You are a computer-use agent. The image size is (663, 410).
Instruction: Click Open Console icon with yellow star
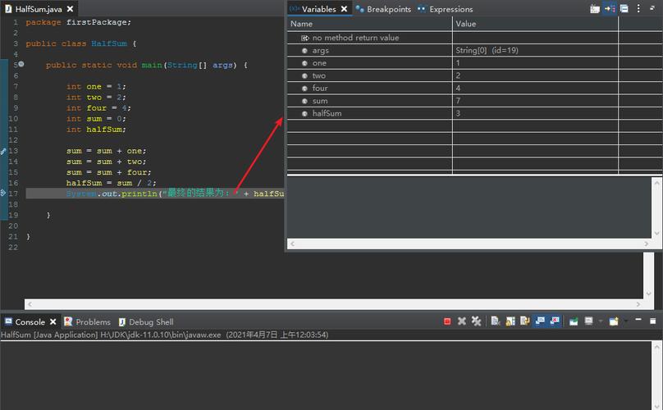[x=614, y=321]
